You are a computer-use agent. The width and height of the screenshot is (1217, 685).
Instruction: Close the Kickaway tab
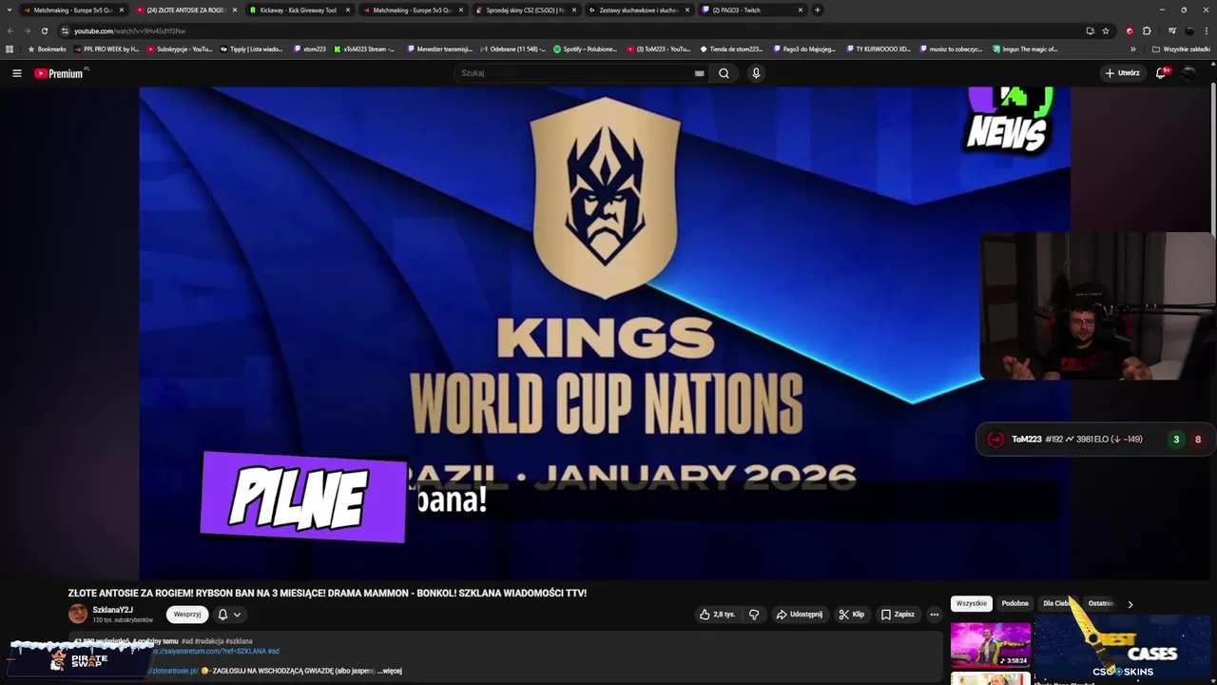(x=347, y=10)
